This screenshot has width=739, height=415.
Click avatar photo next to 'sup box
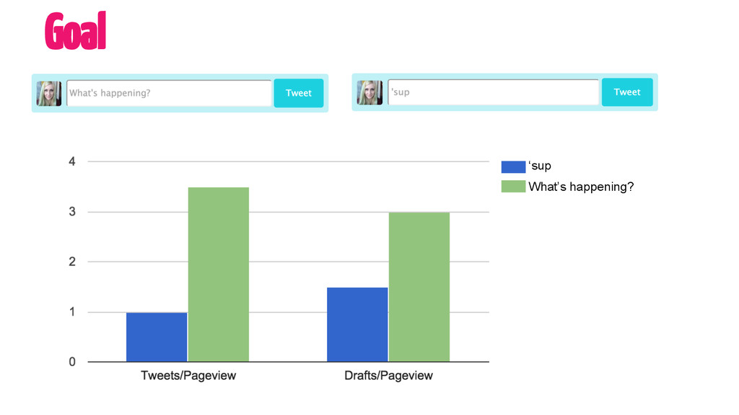point(369,92)
